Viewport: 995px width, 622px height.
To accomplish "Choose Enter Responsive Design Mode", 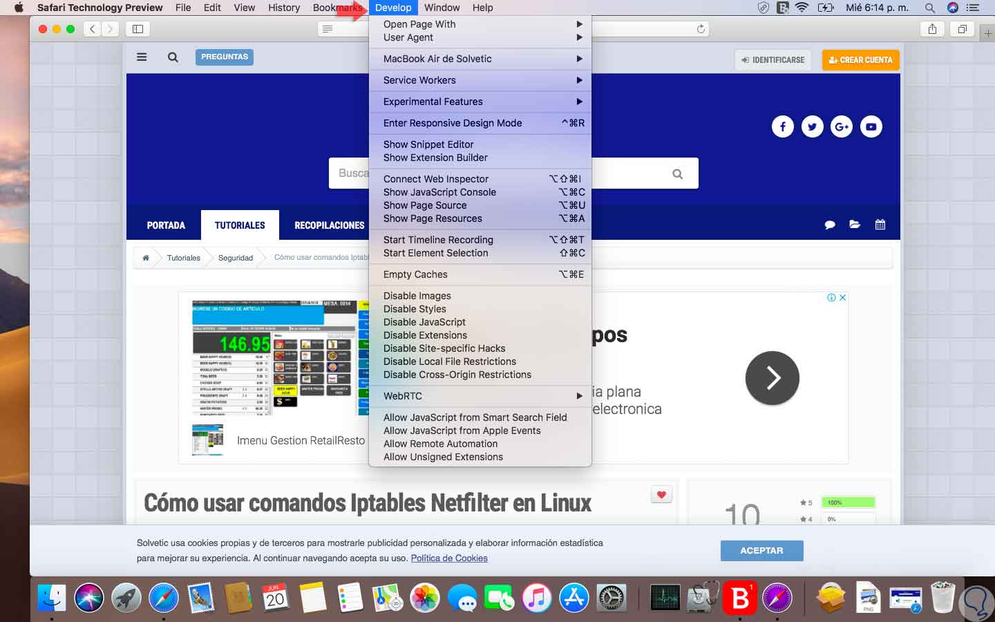I will point(480,123).
